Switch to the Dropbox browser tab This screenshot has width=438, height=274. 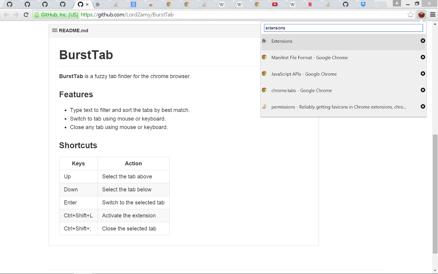pos(363,4)
